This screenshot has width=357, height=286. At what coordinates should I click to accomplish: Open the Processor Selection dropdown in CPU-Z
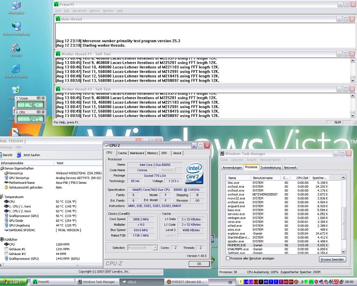155,248
